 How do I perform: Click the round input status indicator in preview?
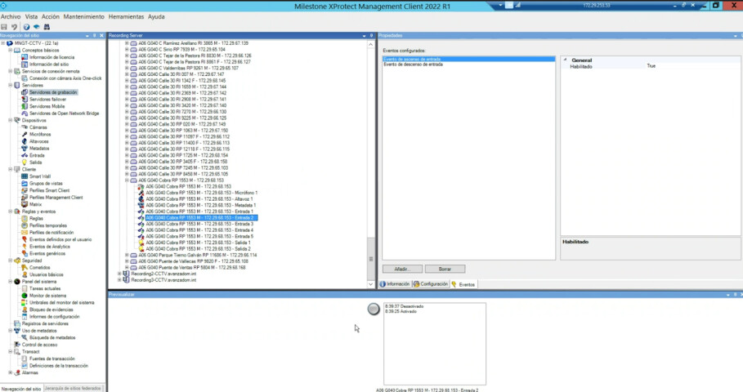(374, 308)
